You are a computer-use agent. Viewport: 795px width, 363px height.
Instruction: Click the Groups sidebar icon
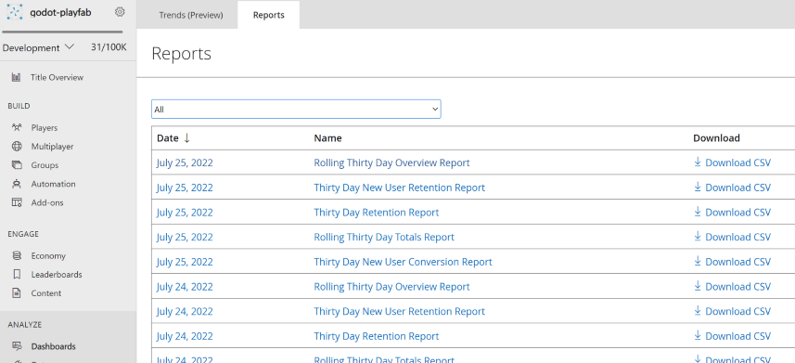(x=17, y=165)
